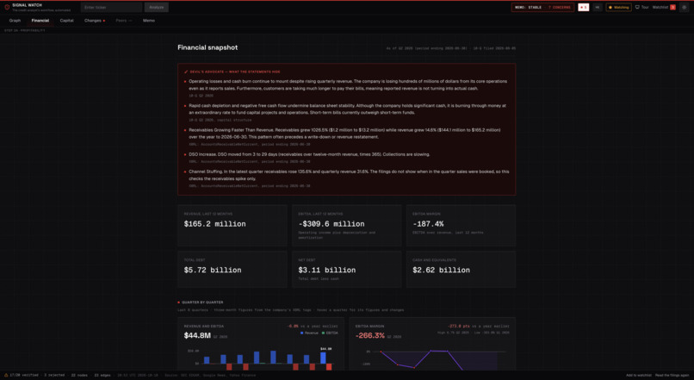Click Add to watchlist in the footer
Viewport: 694px width, 380px height.
(x=639, y=375)
